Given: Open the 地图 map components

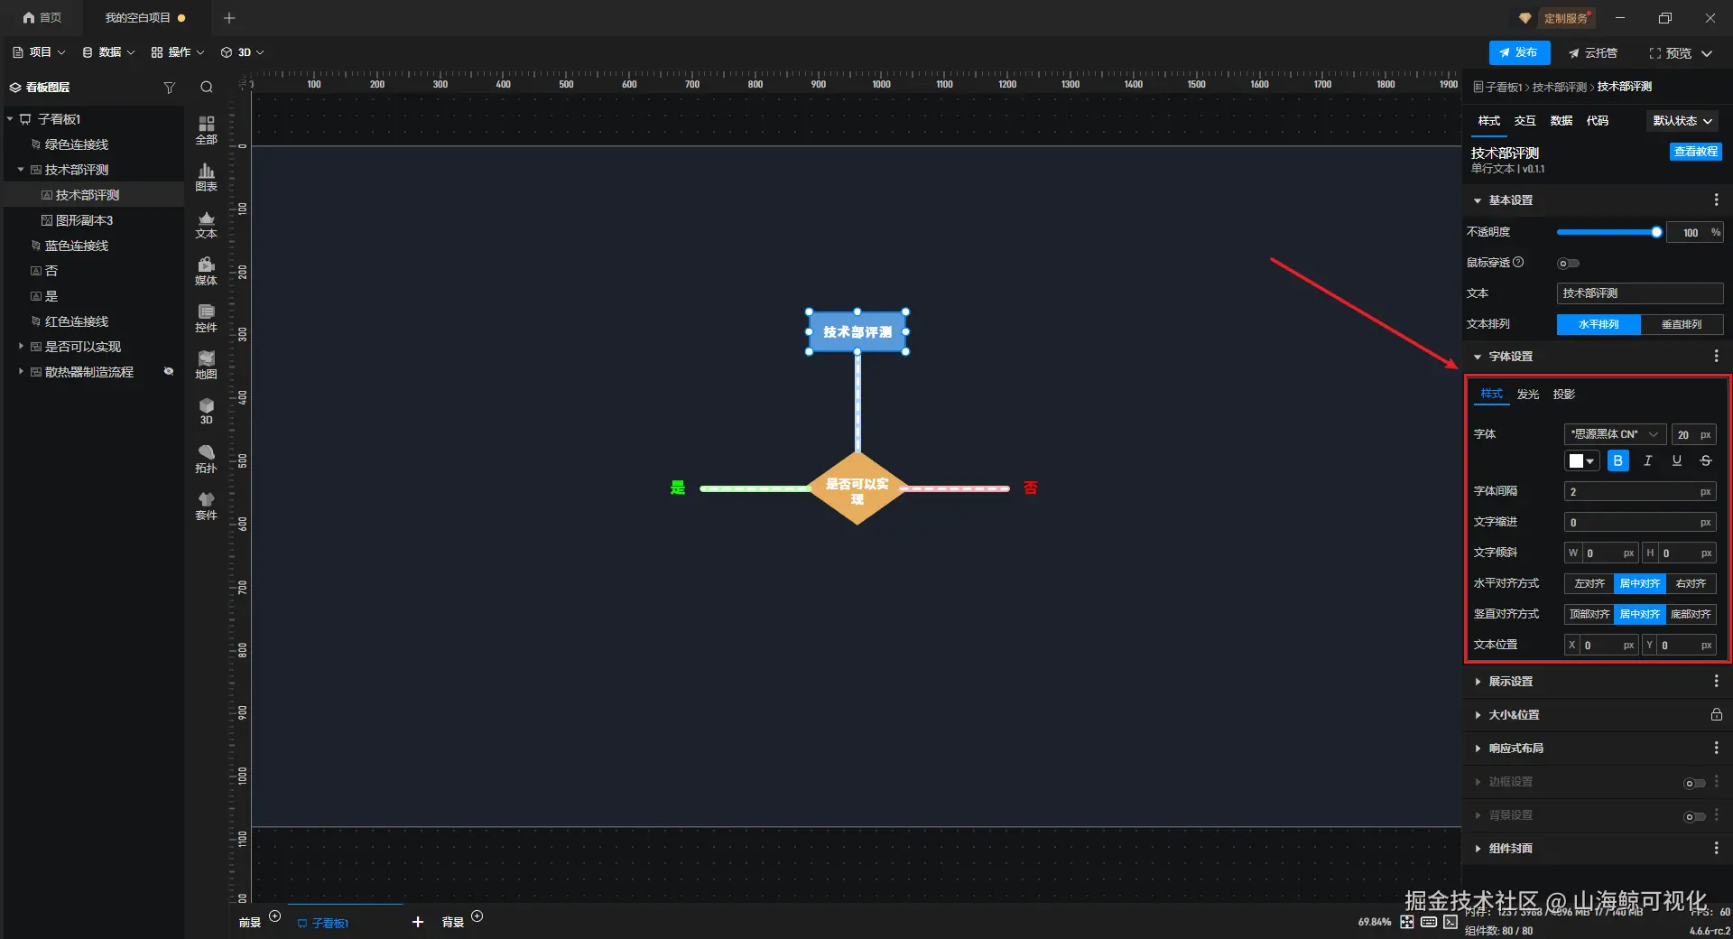Looking at the screenshot, I should (x=207, y=365).
